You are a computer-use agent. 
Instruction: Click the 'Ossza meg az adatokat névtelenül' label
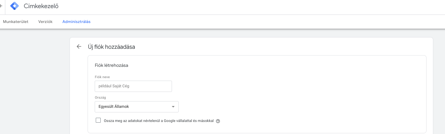pos(159,121)
